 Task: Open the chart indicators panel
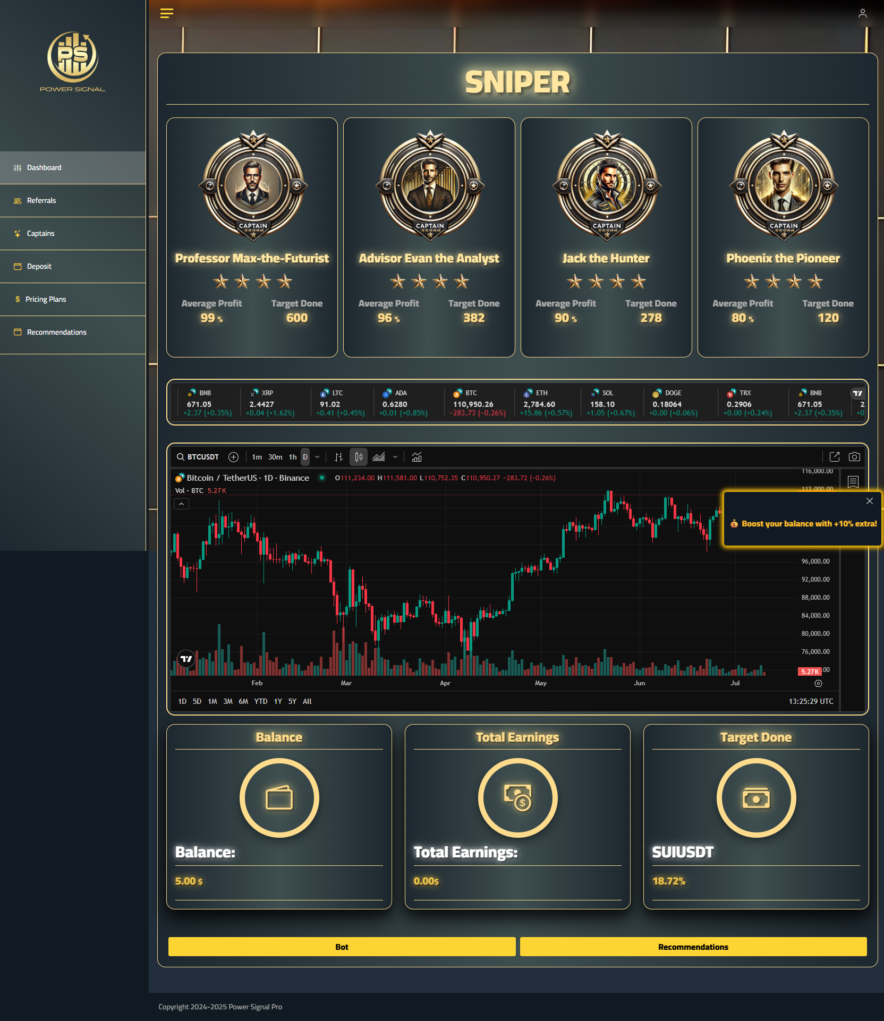pos(417,457)
